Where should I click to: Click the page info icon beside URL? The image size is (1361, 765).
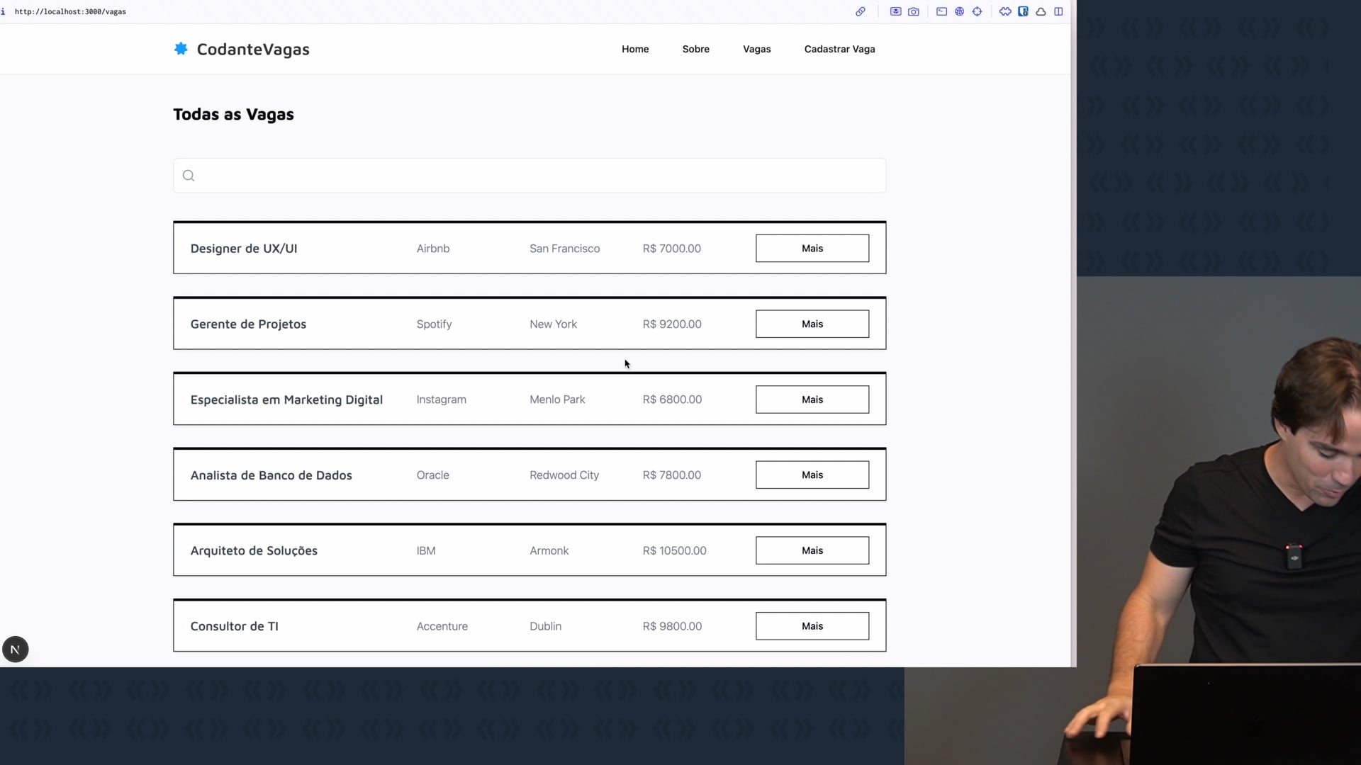click(x=4, y=11)
